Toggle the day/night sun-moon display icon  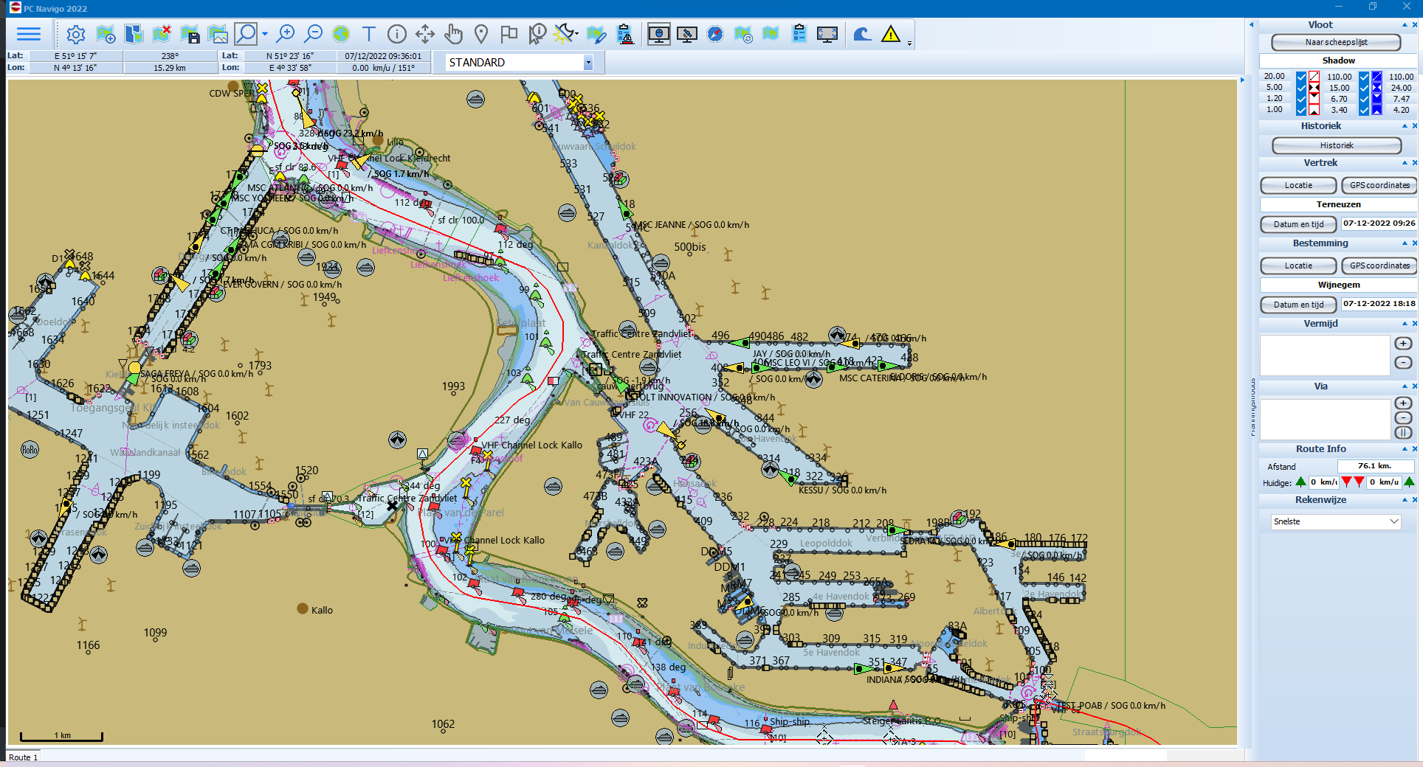click(x=565, y=34)
